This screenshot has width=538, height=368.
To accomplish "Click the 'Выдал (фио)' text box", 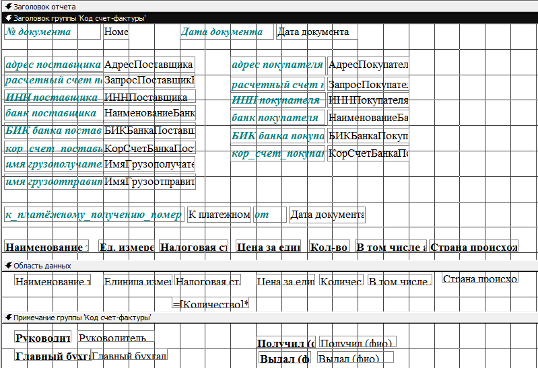I will (355, 357).
